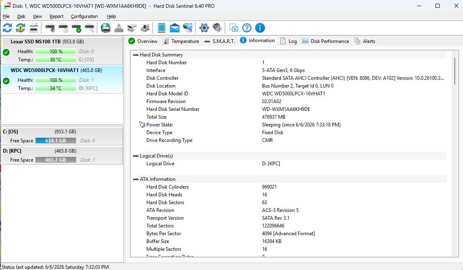This screenshot has height=270, width=463.
Task: Open the View menu
Action: [37, 16]
